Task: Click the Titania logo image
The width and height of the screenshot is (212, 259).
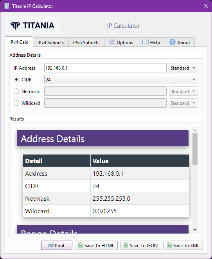Action: click(32, 25)
